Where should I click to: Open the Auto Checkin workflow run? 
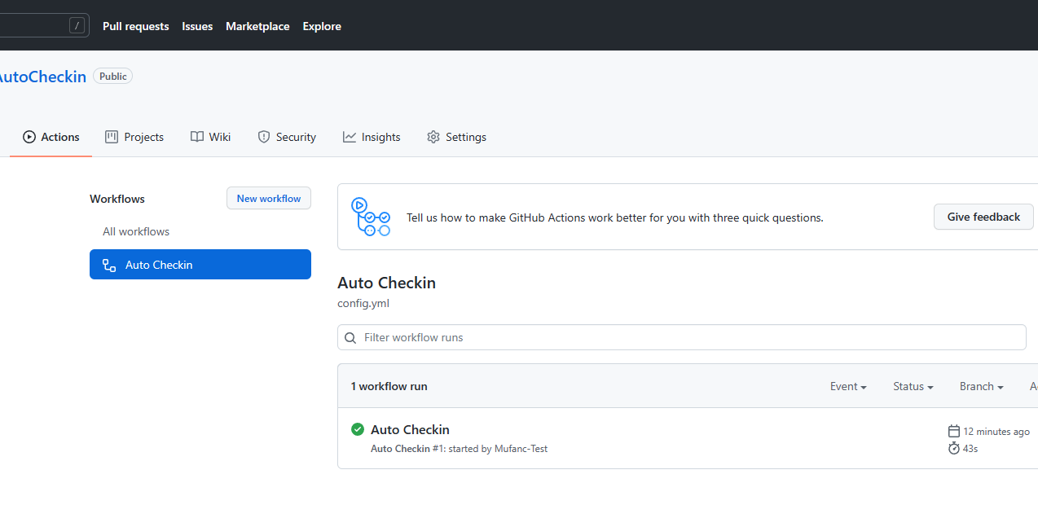(x=410, y=429)
